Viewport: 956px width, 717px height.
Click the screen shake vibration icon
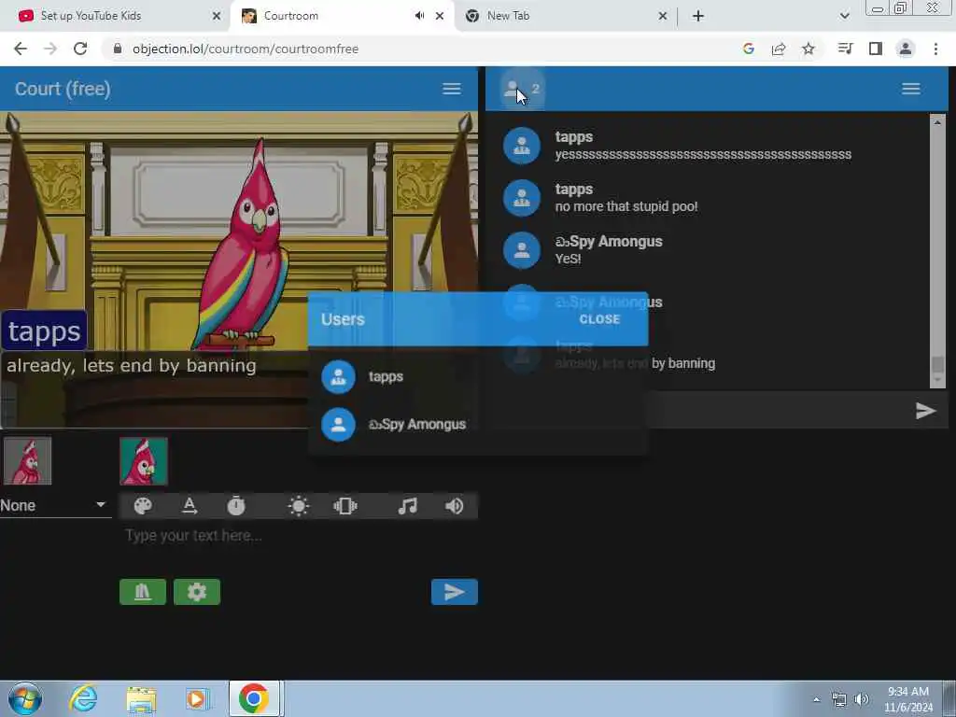pyautogui.click(x=345, y=506)
